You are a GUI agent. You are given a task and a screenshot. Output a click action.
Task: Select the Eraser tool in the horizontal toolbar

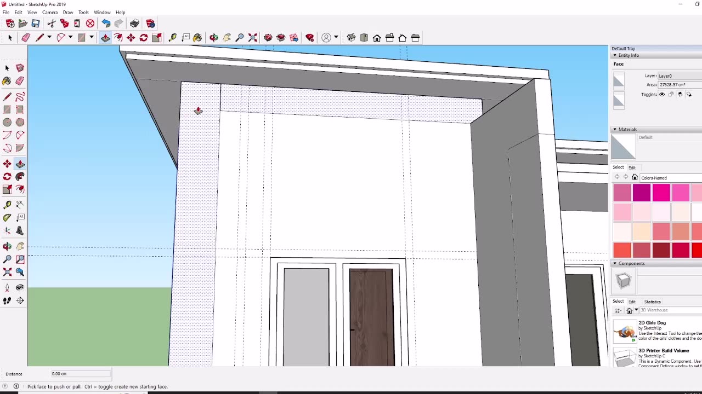tap(25, 38)
